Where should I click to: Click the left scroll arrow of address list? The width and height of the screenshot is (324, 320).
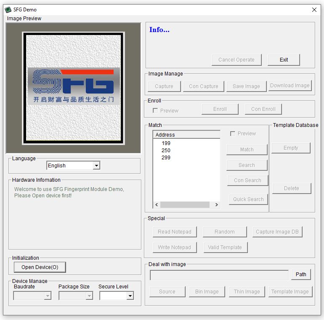(157, 205)
